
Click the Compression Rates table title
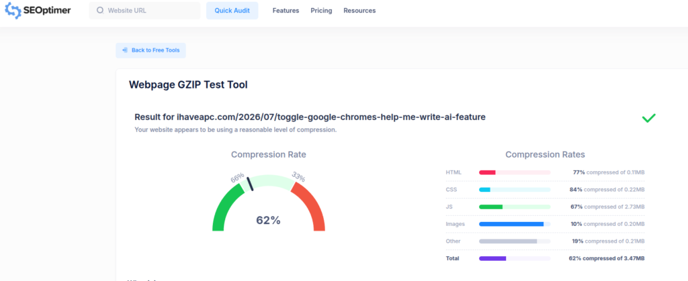point(545,154)
